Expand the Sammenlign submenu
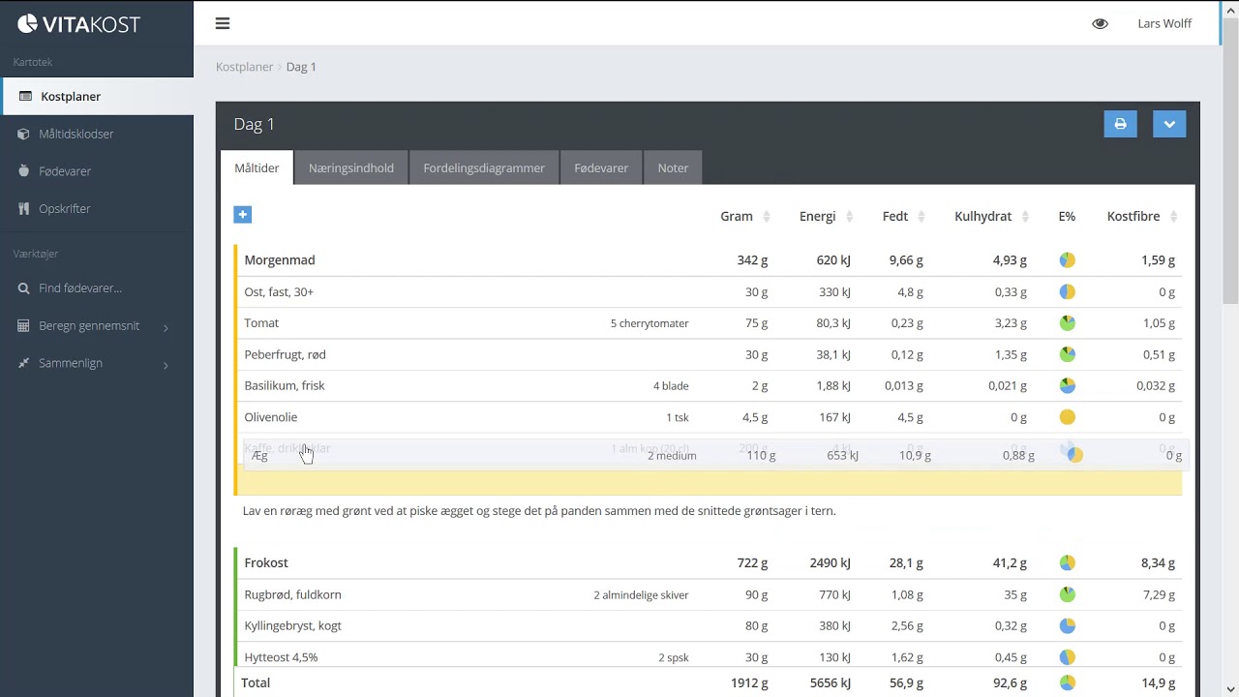This screenshot has height=697, width=1239. tap(71, 363)
